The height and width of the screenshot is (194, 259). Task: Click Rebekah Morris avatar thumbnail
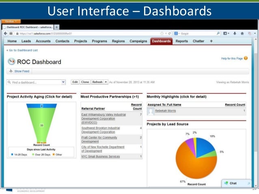point(151,111)
